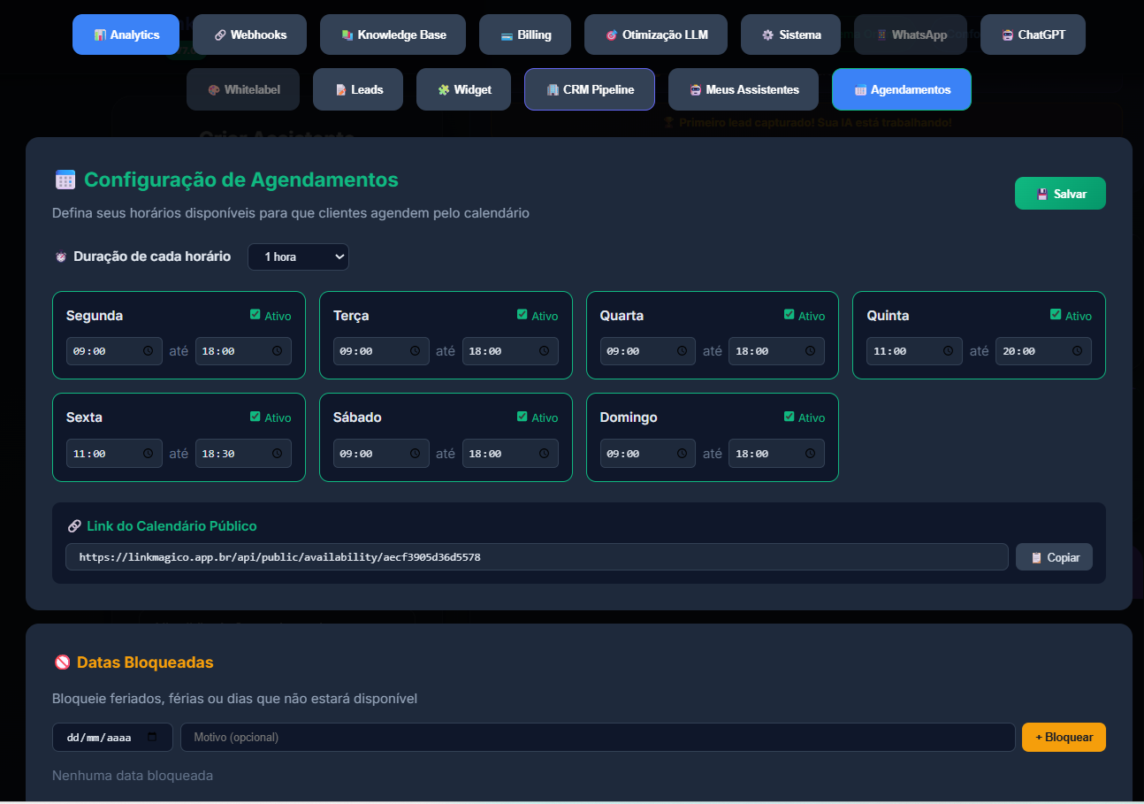
Task: Open the Sexta start time field
Action: tap(115, 454)
